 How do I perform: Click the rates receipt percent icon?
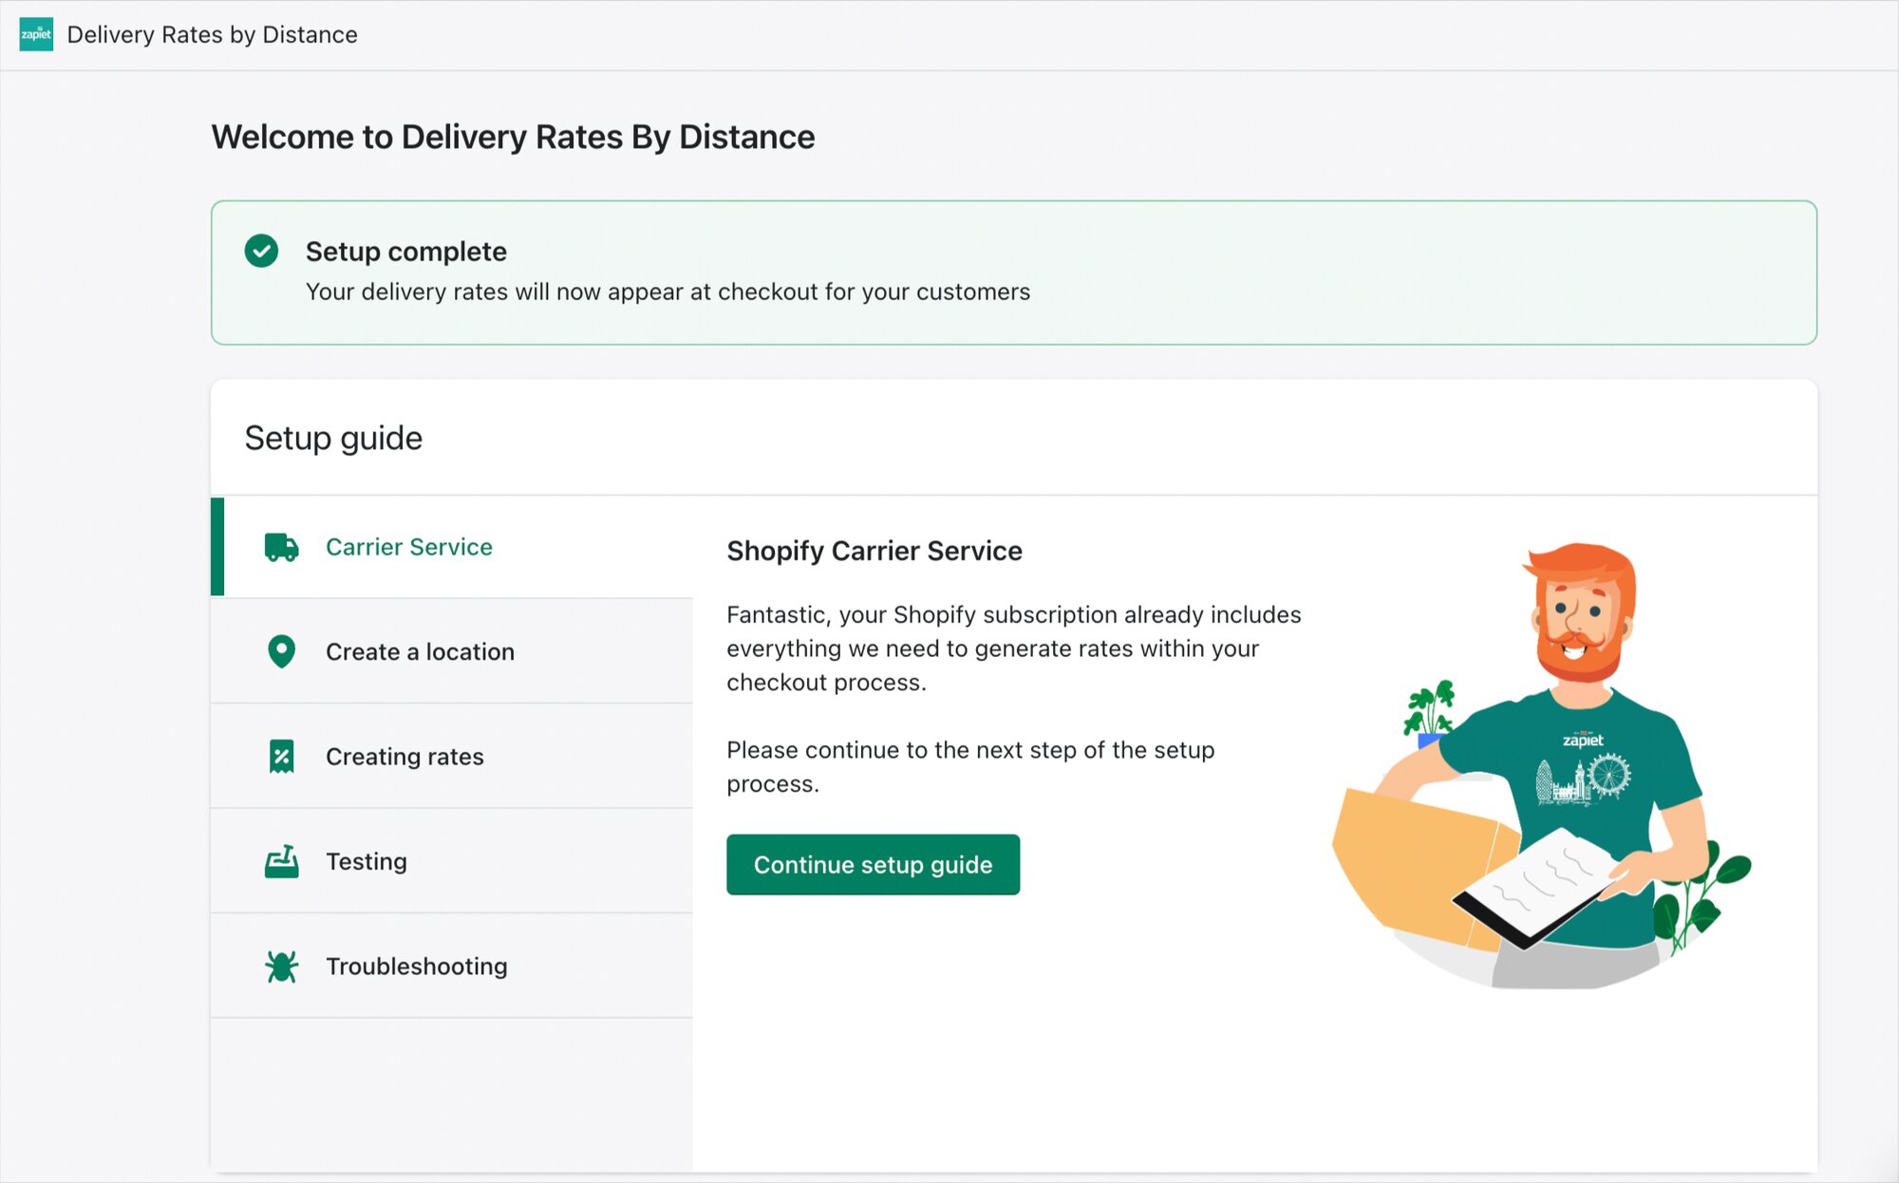tap(281, 757)
